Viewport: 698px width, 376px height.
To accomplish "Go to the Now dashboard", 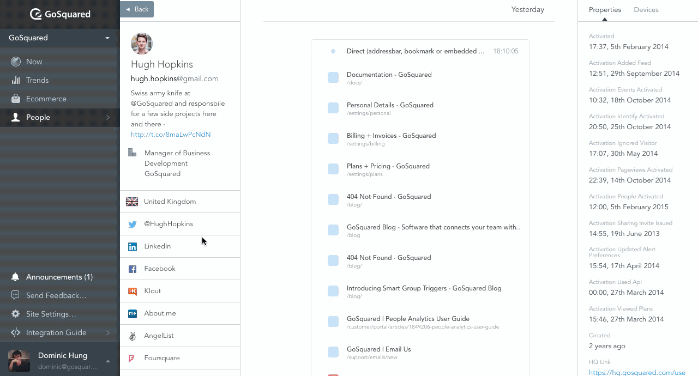I will pyautogui.click(x=60, y=62).
